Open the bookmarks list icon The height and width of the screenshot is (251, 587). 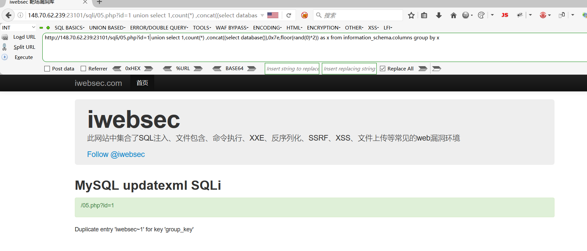click(424, 15)
